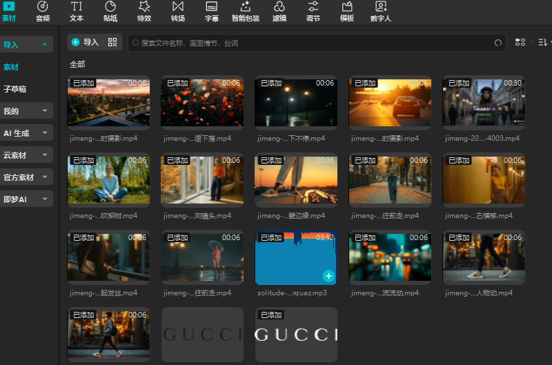Open the 特效 effects panel
This screenshot has height=365, width=552.
coord(144,11)
